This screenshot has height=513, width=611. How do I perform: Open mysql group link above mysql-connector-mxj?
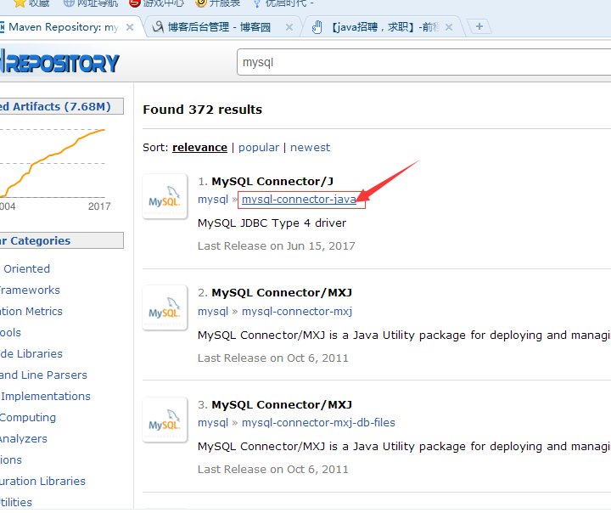click(x=213, y=312)
